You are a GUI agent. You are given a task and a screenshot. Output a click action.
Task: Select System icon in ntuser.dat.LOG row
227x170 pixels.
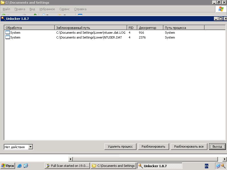(8, 33)
